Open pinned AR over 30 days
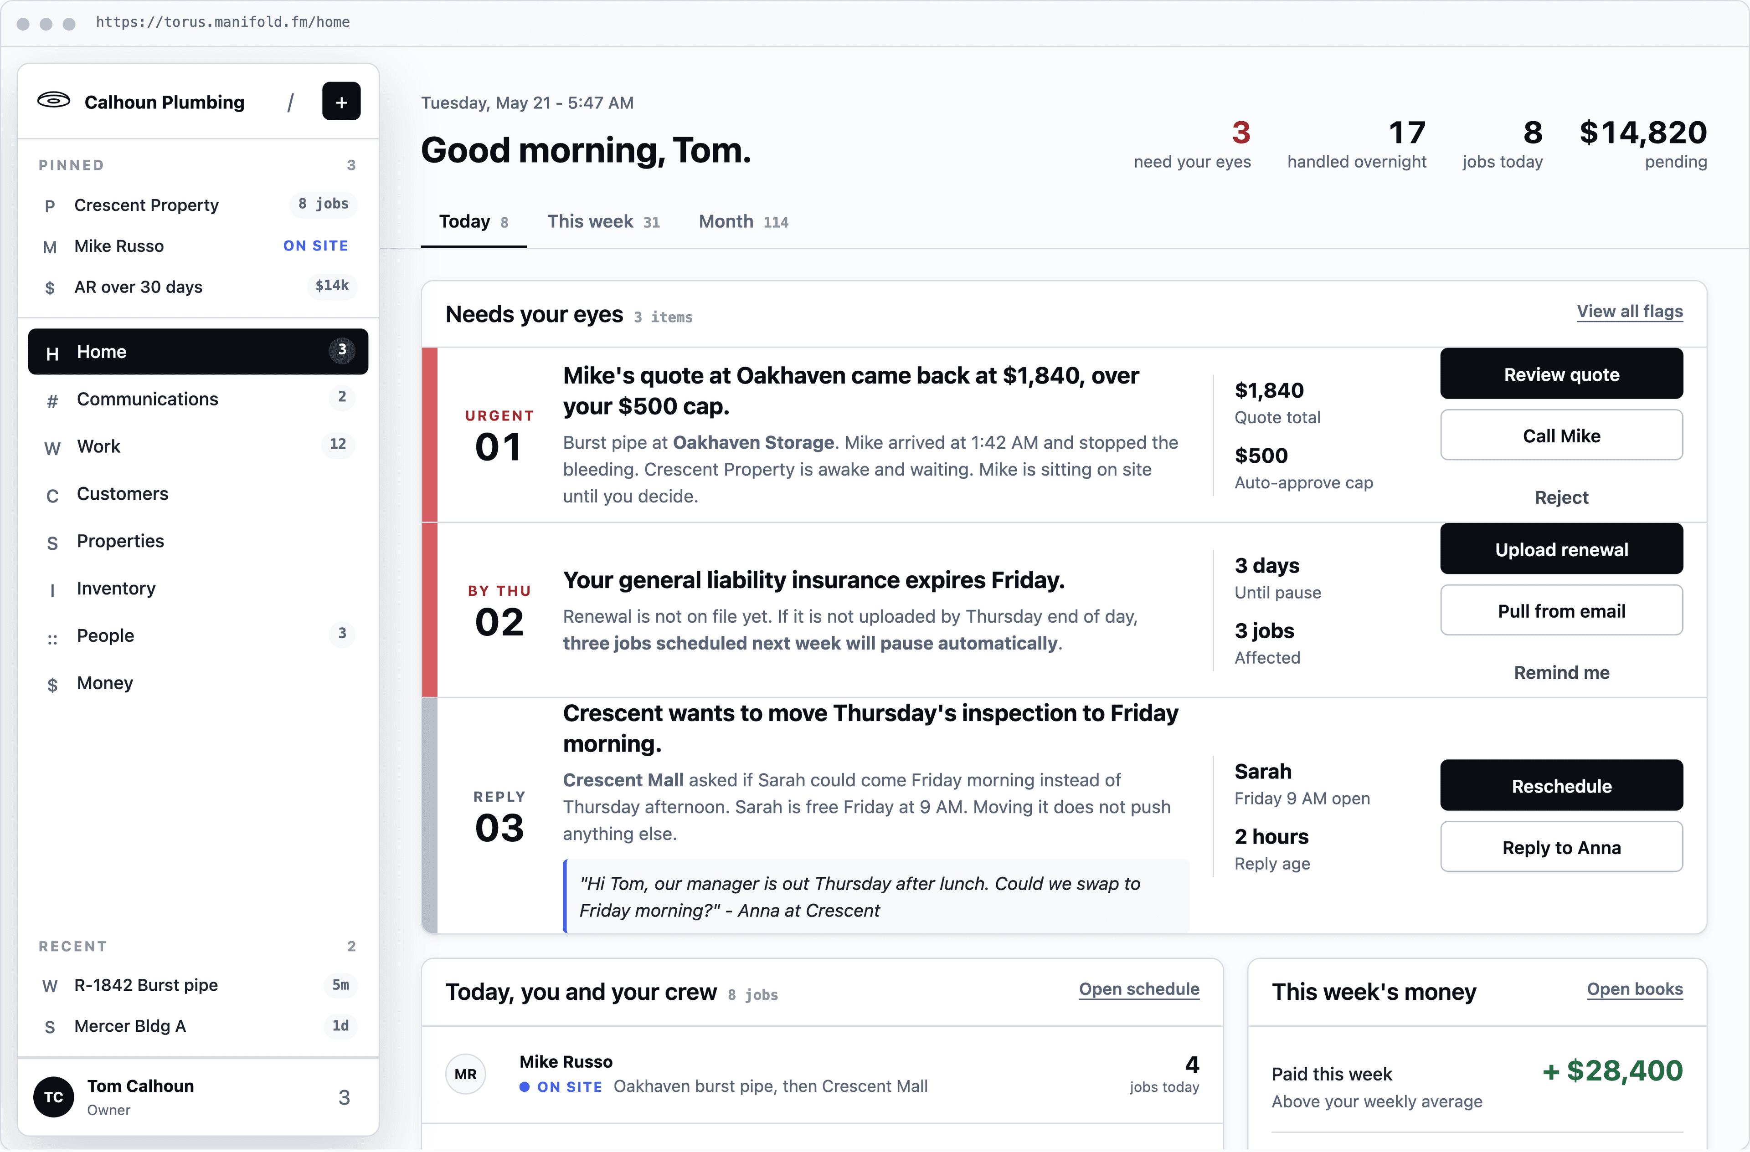The height and width of the screenshot is (1152, 1750). point(198,287)
